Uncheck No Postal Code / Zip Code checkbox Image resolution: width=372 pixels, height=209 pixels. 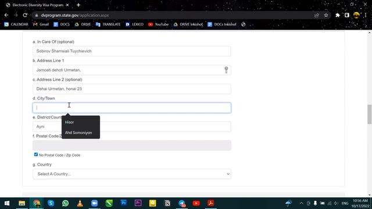[x=36, y=154]
